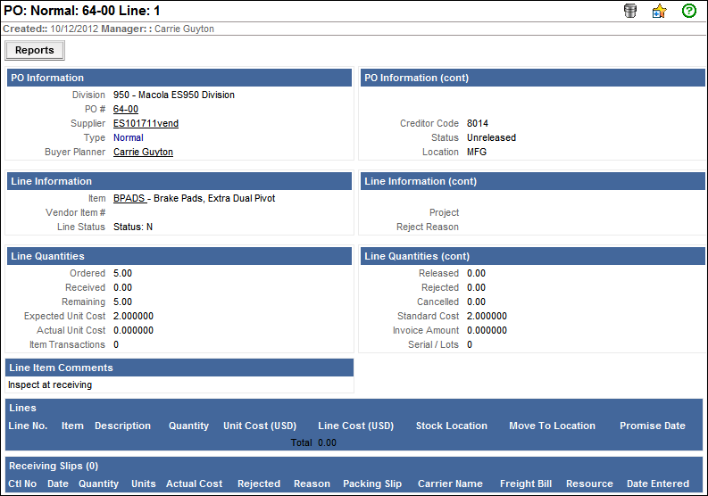Click the Date Entered column header
This screenshot has height=496, width=708.
658,484
